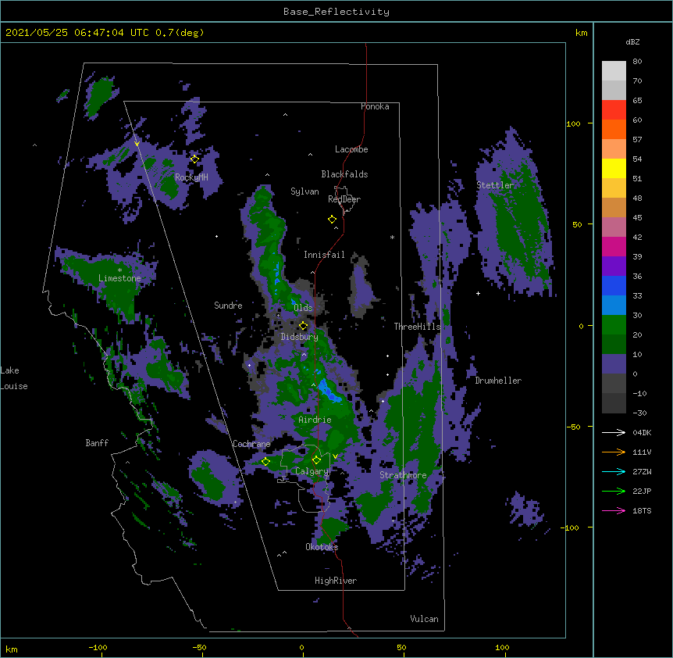This screenshot has height=658, width=673.
Task: Click the yellow station marker near Didsbury
Action: [x=303, y=326]
